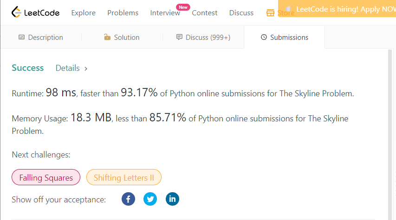Switch to the Solution tab
This screenshot has height=220, width=396.
pyautogui.click(x=126, y=38)
